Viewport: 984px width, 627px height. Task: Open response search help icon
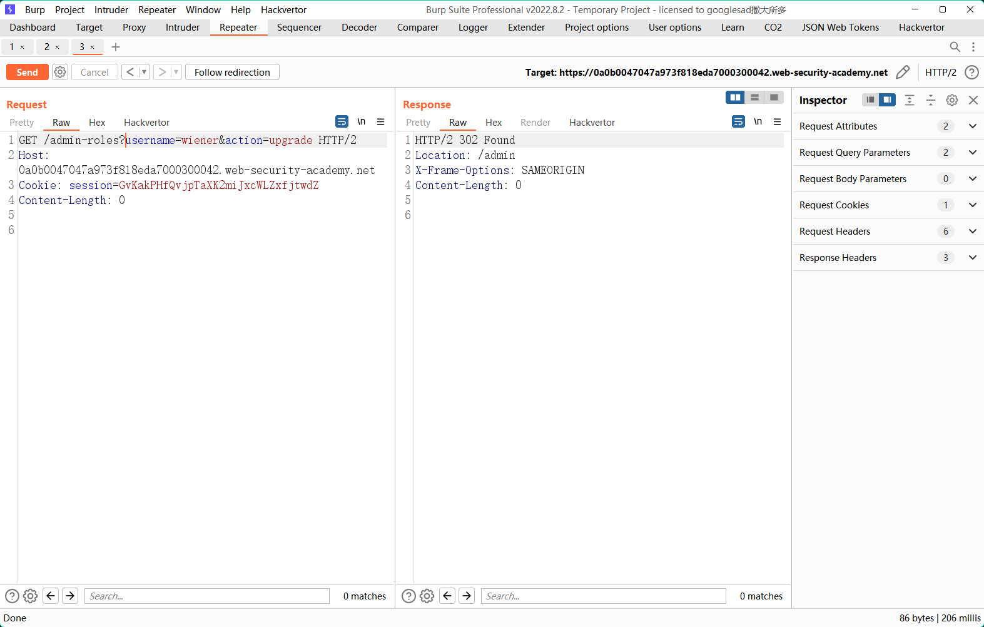tap(408, 596)
